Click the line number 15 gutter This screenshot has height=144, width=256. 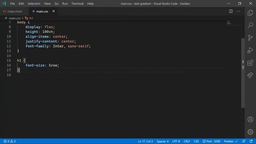point(9,60)
